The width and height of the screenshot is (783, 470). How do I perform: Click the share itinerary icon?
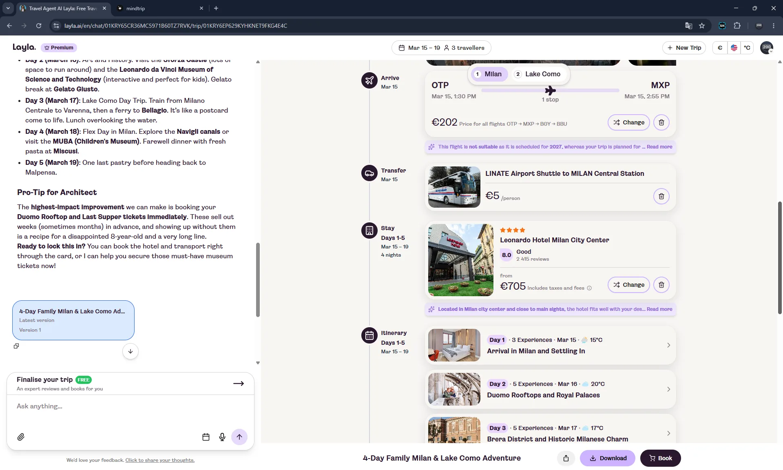pyautogui.click(x=566, y=458)
